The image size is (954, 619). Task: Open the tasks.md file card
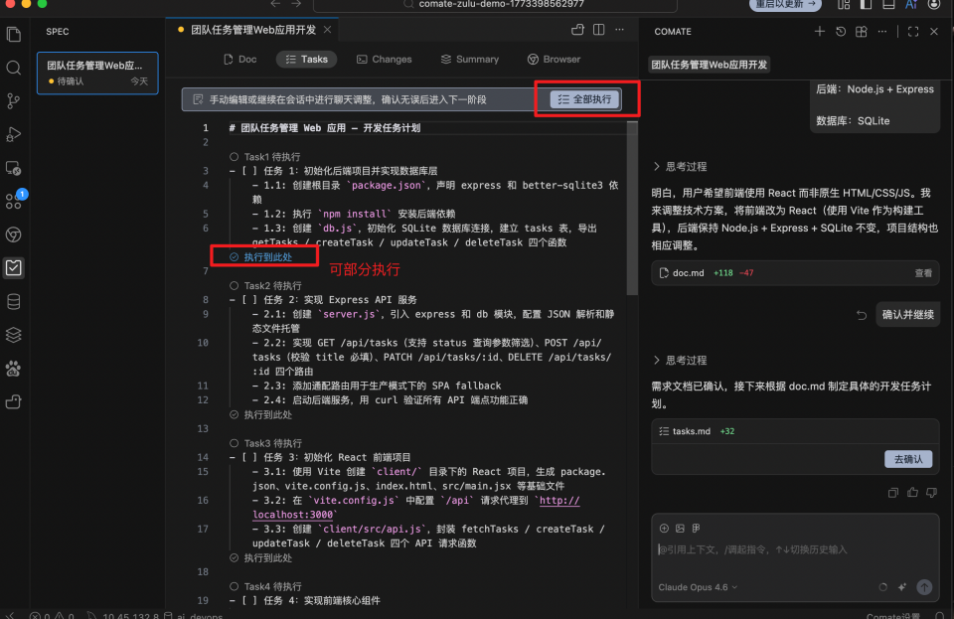[x=795, y=431]
